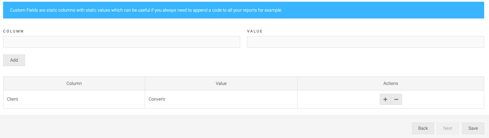
Task: Go to previous step with Back button
Action: pos(423,128)
